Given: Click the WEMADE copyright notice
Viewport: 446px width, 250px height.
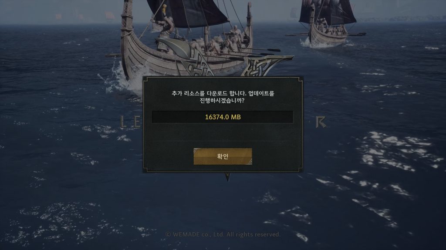Looking at the screenshot, I should (223, 234).
